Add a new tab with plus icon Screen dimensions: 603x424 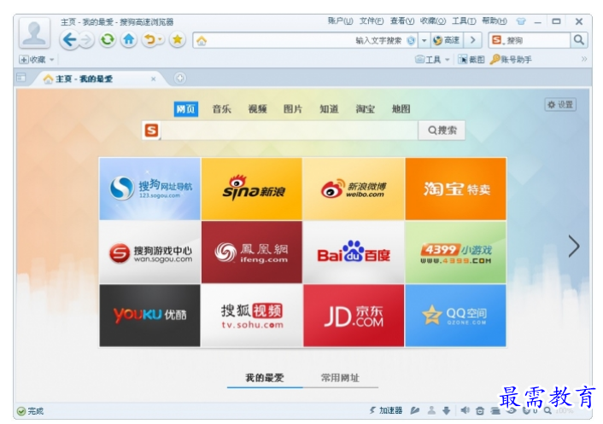[179, 78]
